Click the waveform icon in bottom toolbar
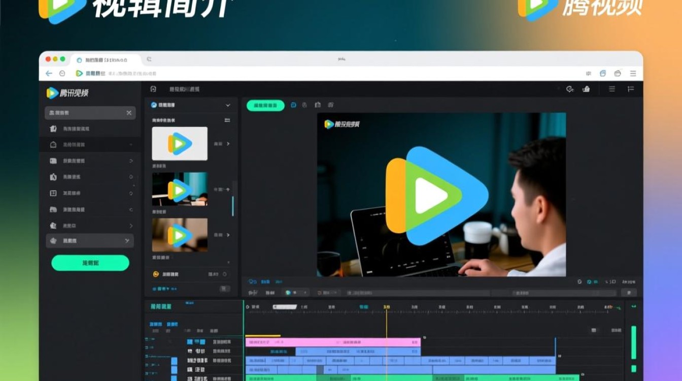This screenshot has width=682, height=381. (253, 293)
